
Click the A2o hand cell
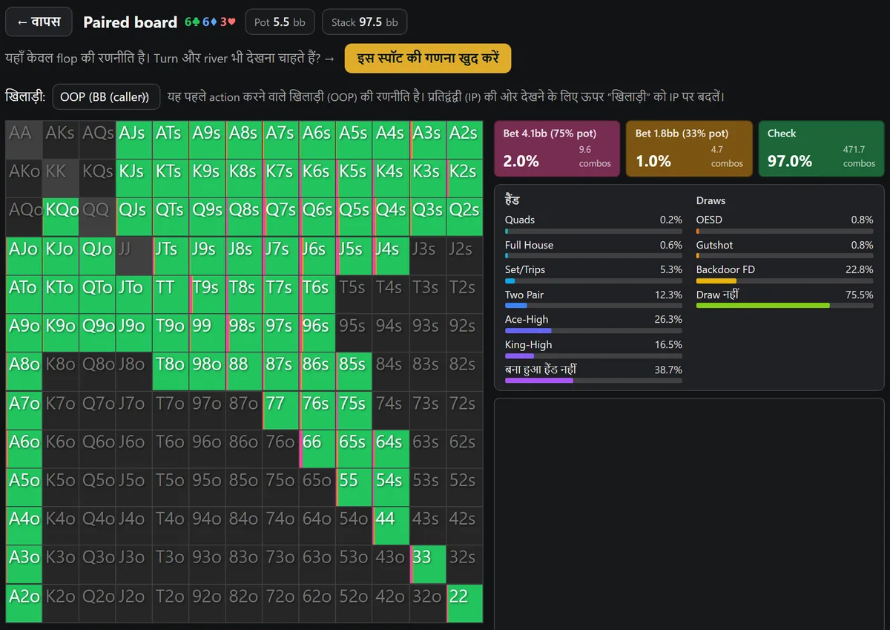point(24,603)
